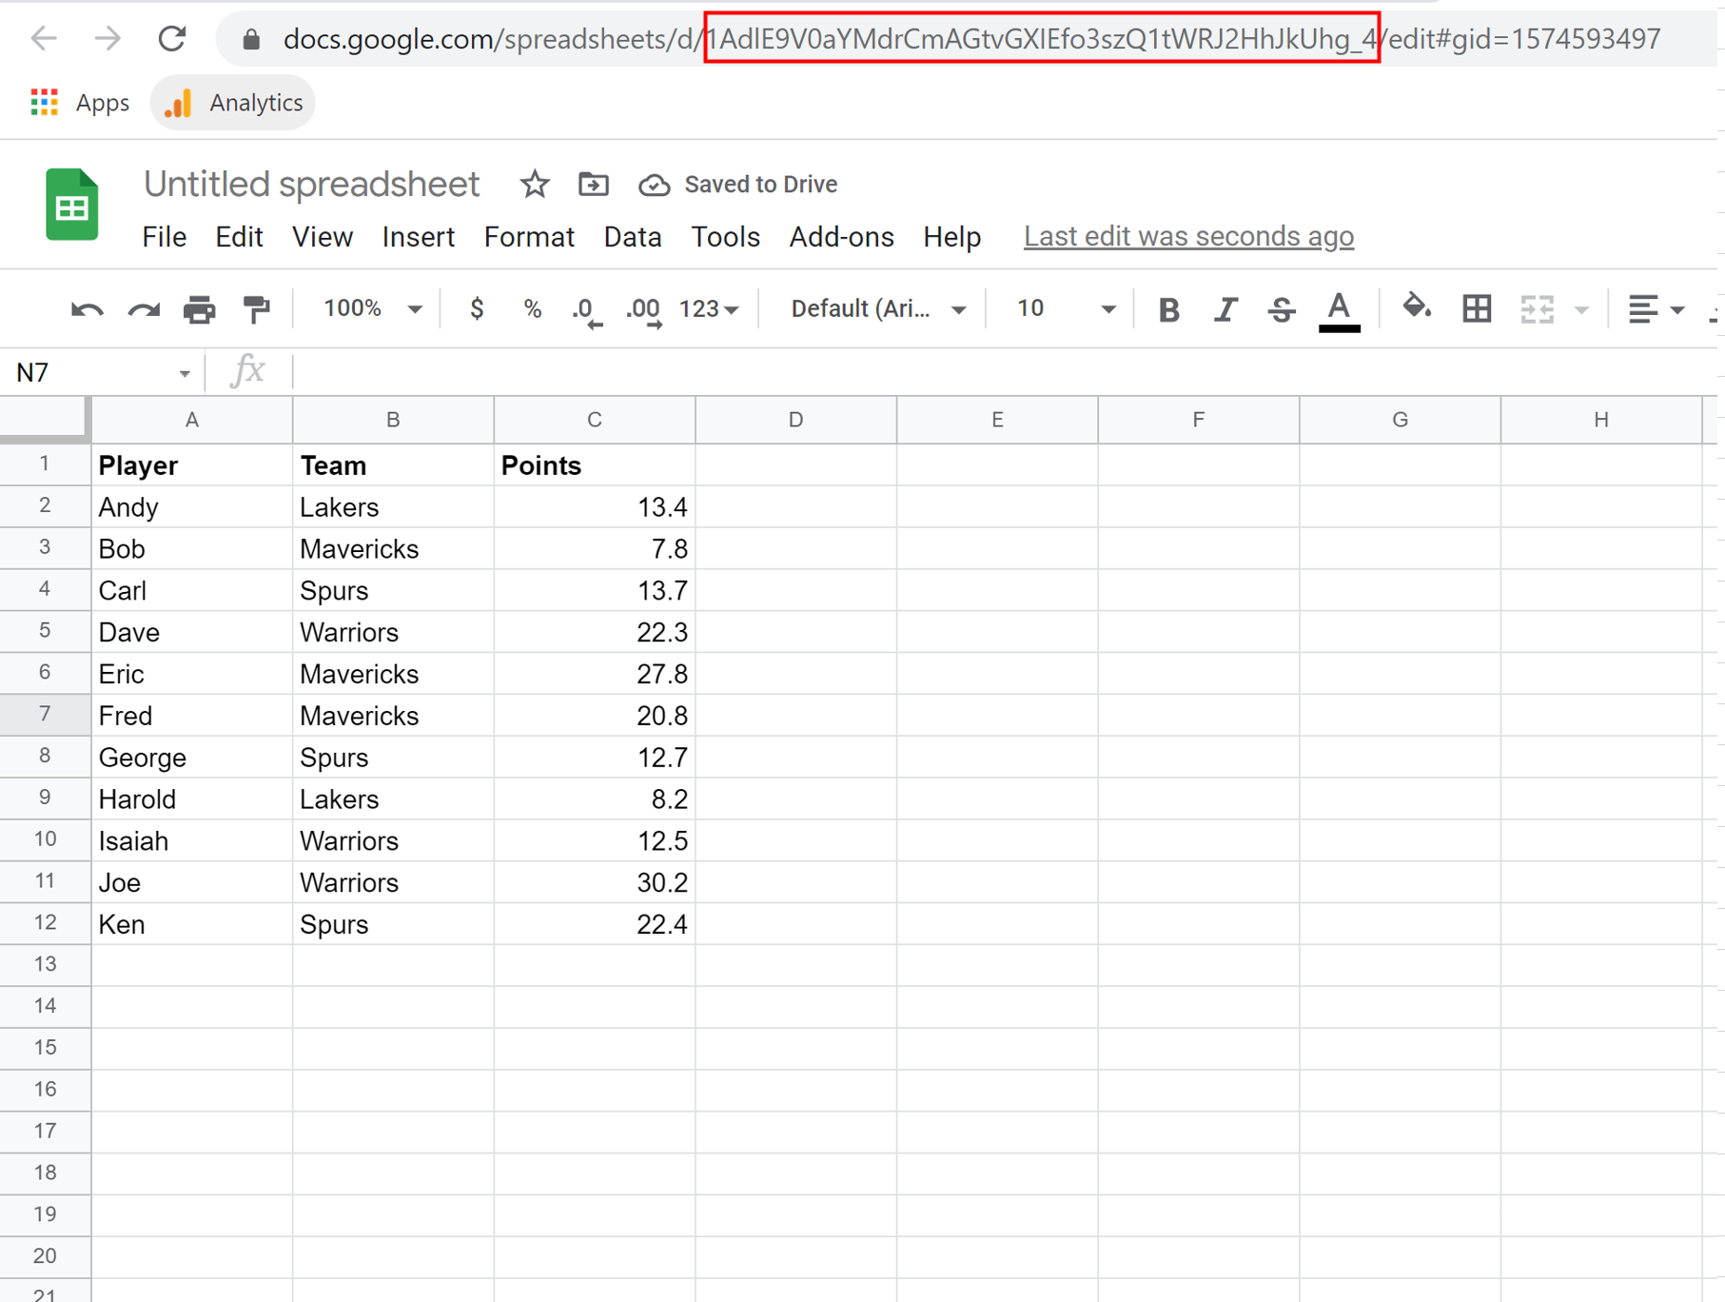Image resolution: width=1725 pixels, height=1302 pixels.
Task: Select the cell containing Mavericks next to Eric
Action: (x=392, y=674)
